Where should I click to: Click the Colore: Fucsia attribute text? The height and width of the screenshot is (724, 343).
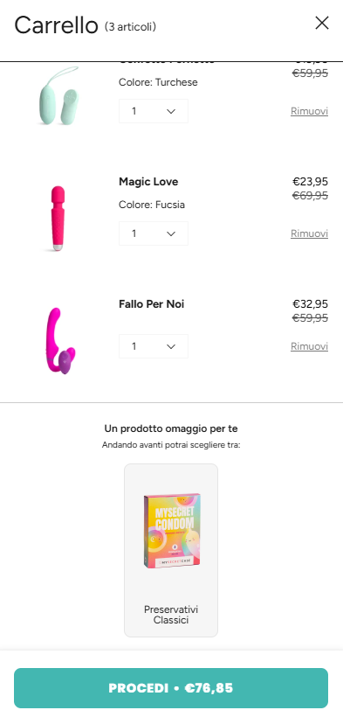(152, 205)
